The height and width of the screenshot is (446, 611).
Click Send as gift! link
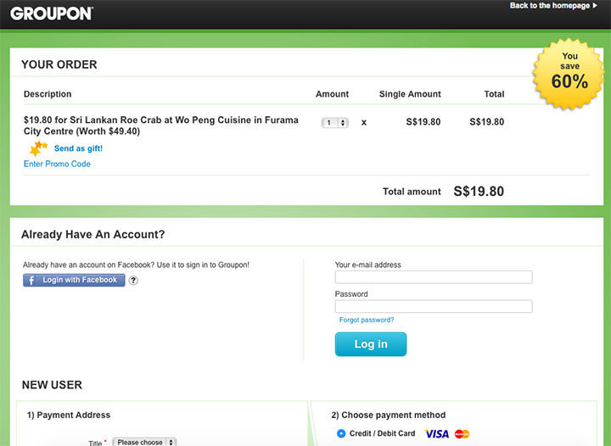(x=78, y=148)
